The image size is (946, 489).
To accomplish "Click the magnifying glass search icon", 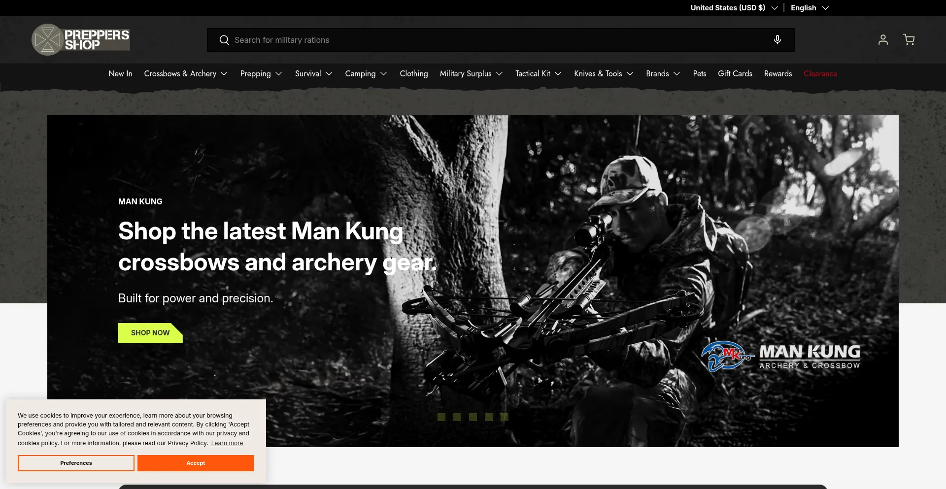I will [224, 40].
